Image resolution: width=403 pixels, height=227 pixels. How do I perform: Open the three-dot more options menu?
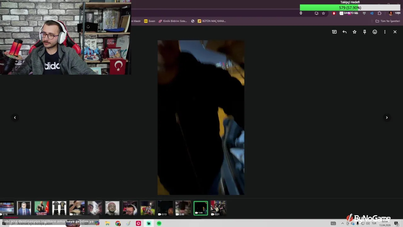[x=385, y=32]
